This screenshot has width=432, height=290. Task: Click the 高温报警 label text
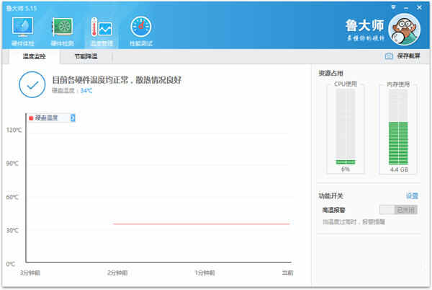click(333, 210)
